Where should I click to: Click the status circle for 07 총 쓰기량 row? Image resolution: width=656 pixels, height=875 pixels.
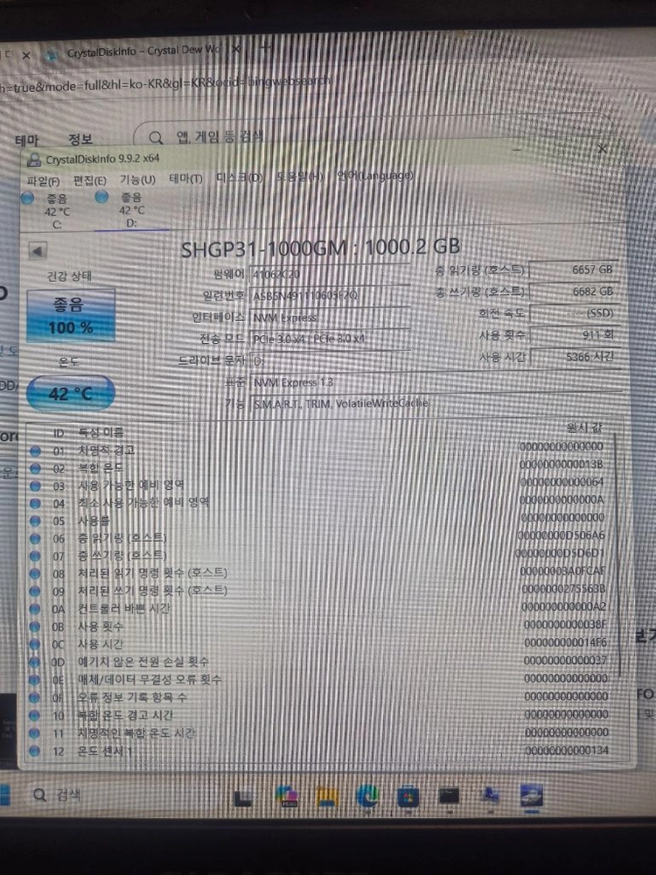35,556
